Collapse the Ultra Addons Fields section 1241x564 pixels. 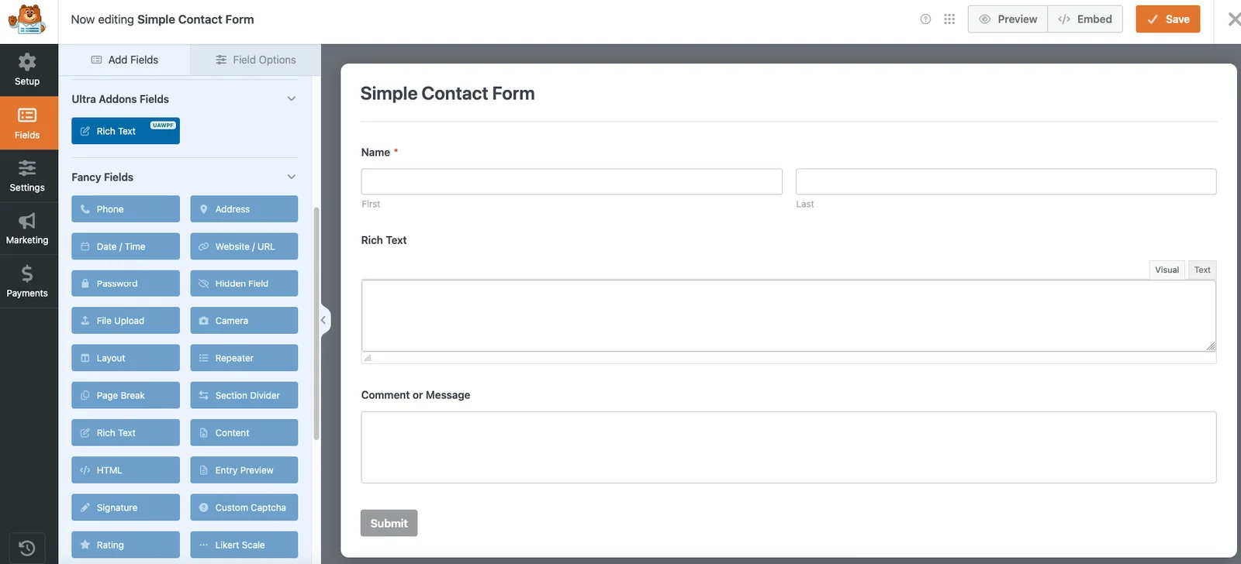pos(292,99)
